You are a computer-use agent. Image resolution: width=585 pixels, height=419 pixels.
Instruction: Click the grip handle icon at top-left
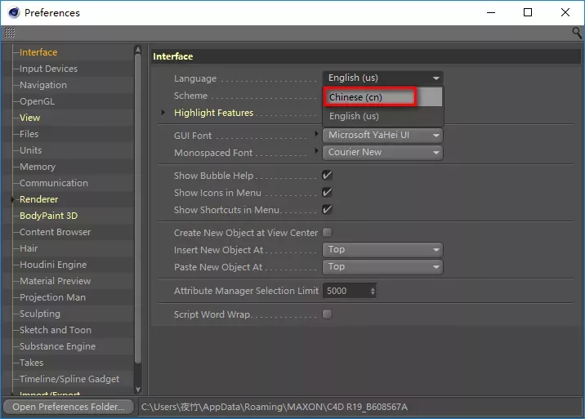click(10, 33)
